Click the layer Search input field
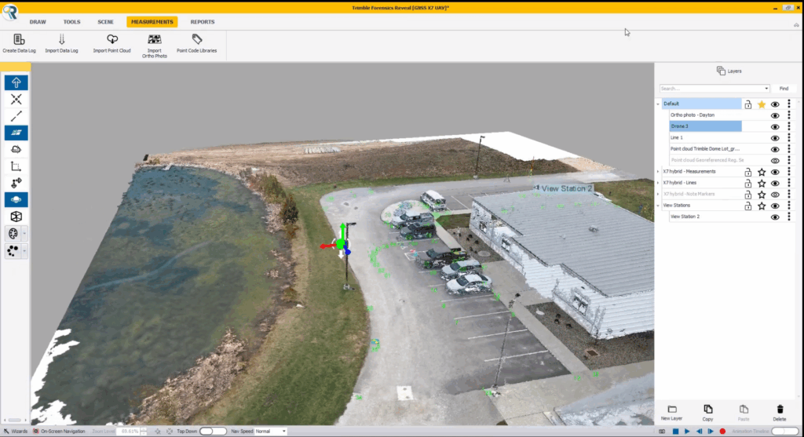 713,89
